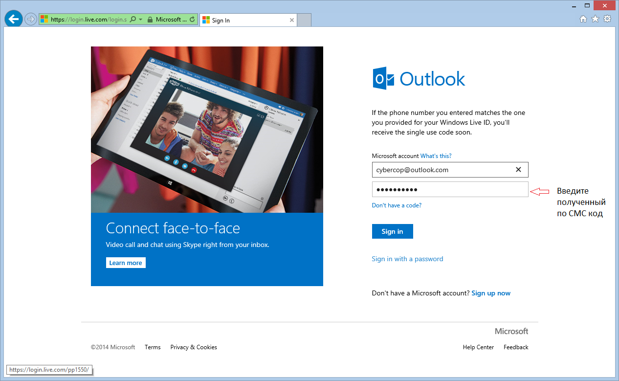Image resolution: width=619 pixels, height=381 pixels.
Task: Click the Feedback footer link
Action: 516,347
